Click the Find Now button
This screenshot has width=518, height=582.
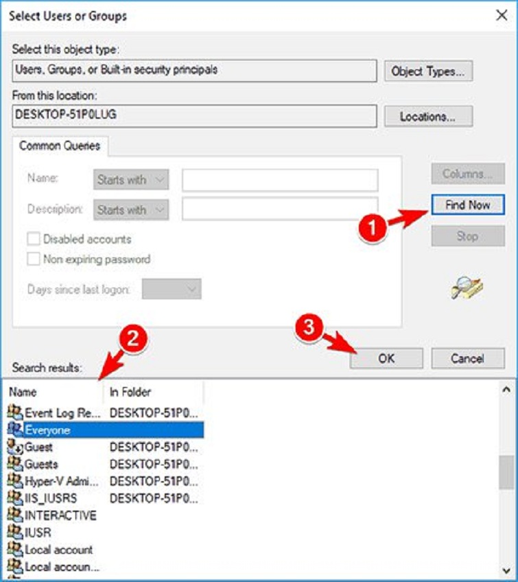[467, 205]
